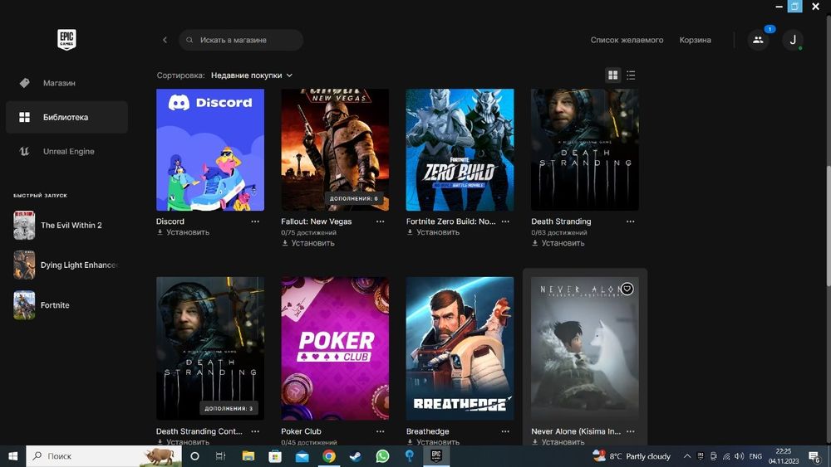Switch to list view
The image size is (831, 467).
tap(631, 75)
